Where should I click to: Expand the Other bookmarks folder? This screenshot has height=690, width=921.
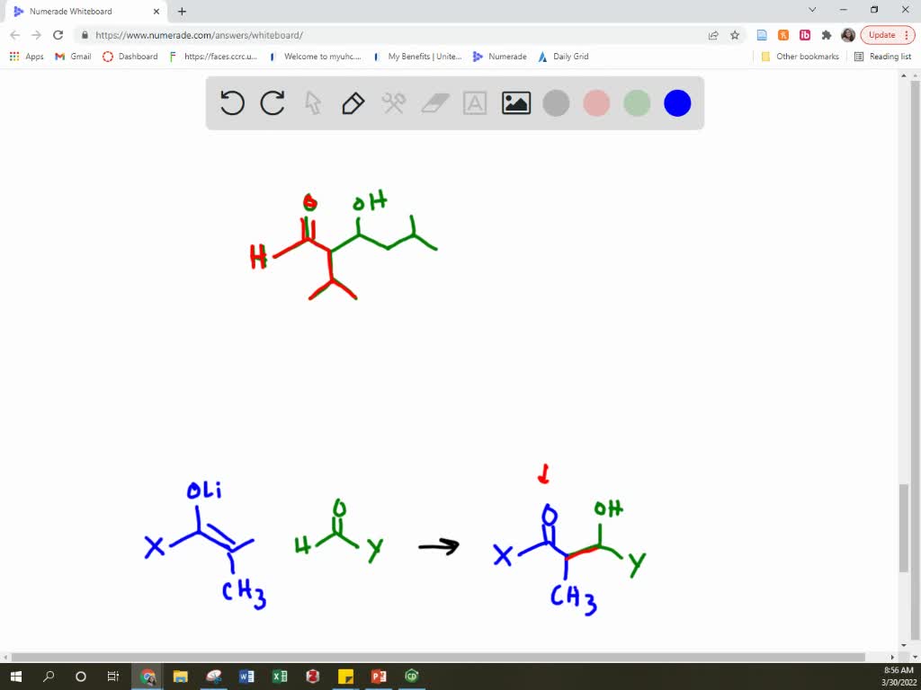tap(809, 56)
